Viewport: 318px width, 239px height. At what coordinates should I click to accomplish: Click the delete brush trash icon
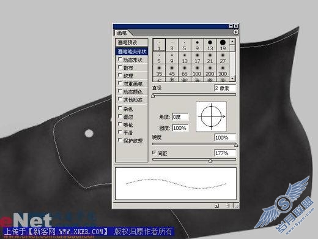228,206
